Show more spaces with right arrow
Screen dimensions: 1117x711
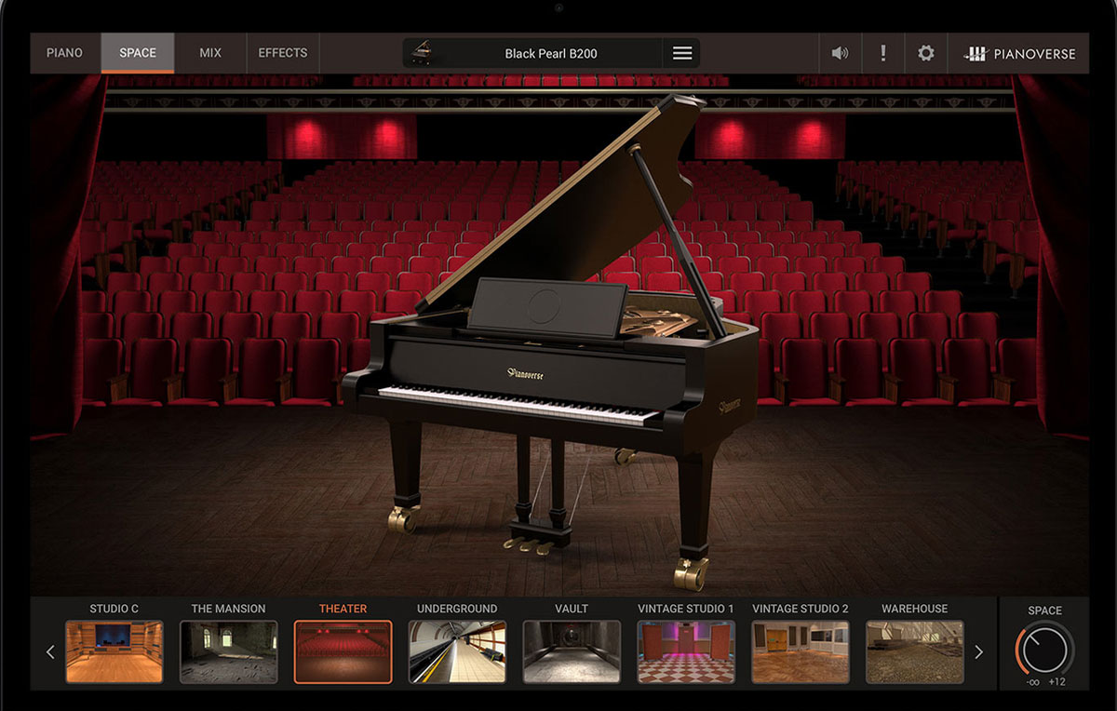coord(978,652)
